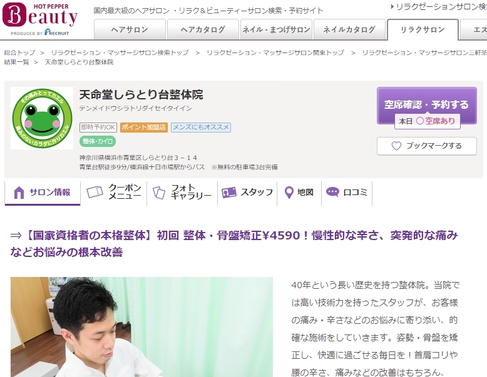Click the map pin icon
487x377 pixels.
pyautogui.click(x=289, y=193)
